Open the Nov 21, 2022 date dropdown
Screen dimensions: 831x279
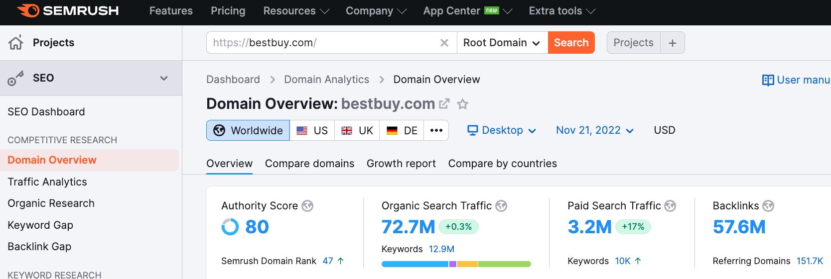[x=595, y=130]
